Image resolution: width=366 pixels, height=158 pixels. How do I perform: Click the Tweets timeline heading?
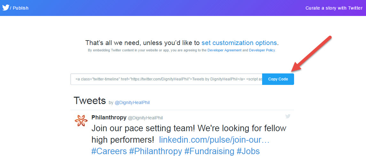click(x=90, y=101)
